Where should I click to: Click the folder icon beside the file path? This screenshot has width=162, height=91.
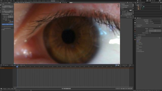click(130, 10)
